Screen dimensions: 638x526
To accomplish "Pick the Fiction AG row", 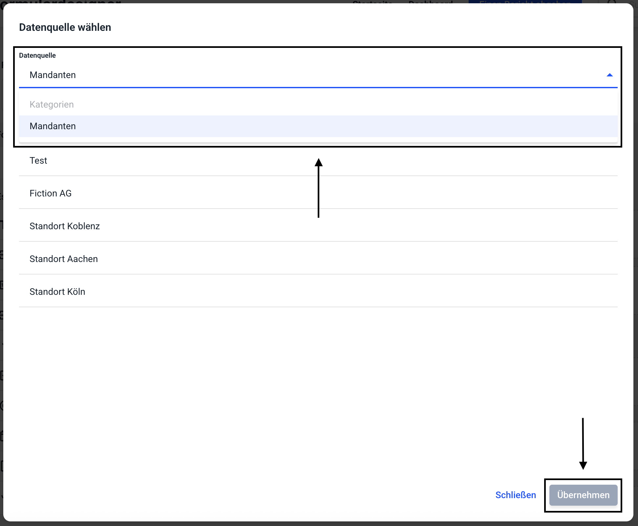I will (x=51, y=193).
